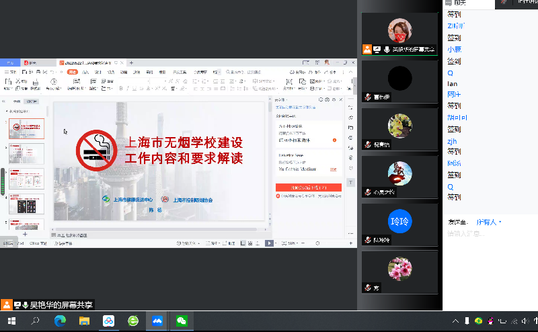Click the zoom slider handle in status bar

tap(317, 243)
